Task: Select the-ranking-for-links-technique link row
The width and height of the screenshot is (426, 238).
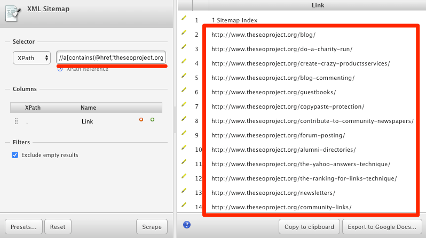Action: pyautogui.click(x=304, y=178)
